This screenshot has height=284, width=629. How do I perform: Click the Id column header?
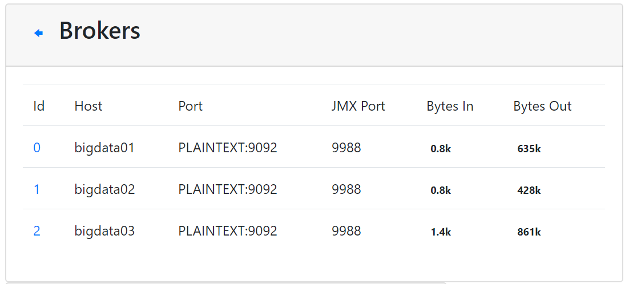[39, 106]
